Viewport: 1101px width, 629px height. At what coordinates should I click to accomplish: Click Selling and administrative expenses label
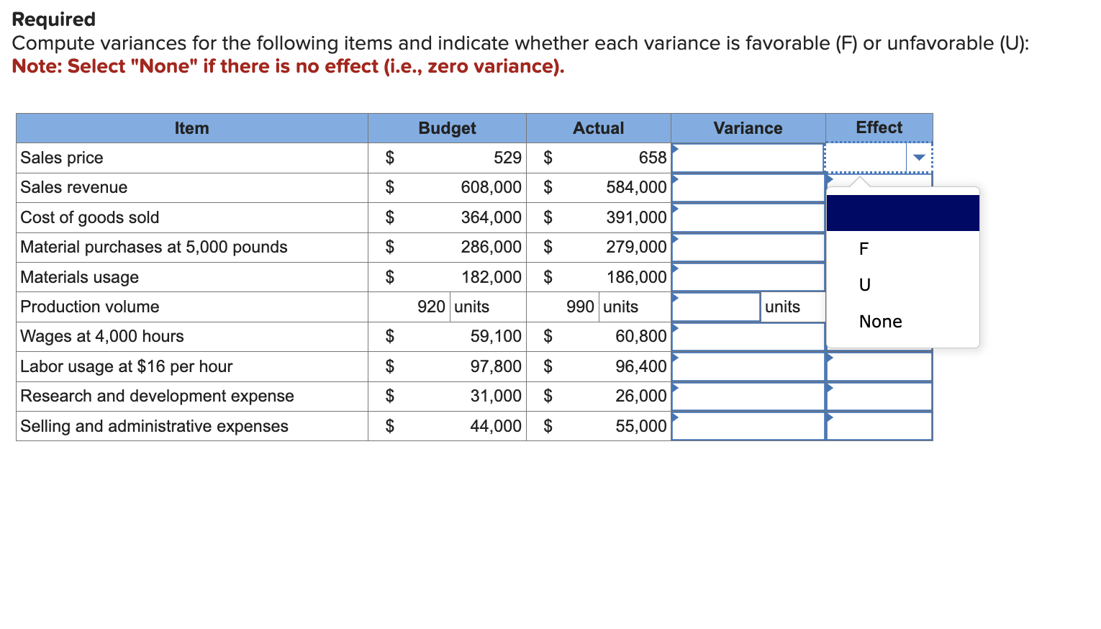154,426
